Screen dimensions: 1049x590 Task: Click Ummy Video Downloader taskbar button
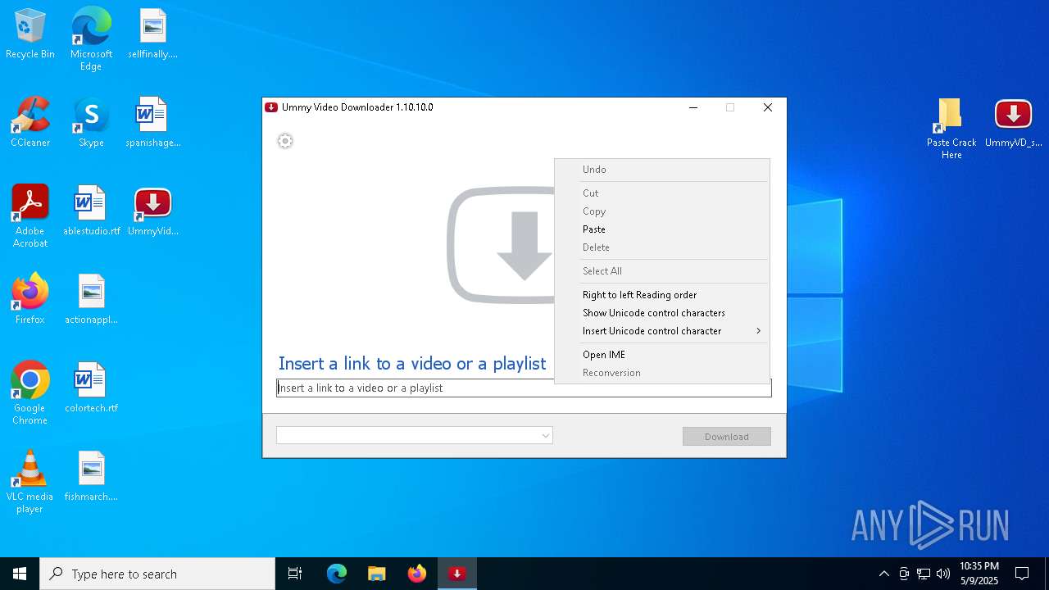[457, 574]
